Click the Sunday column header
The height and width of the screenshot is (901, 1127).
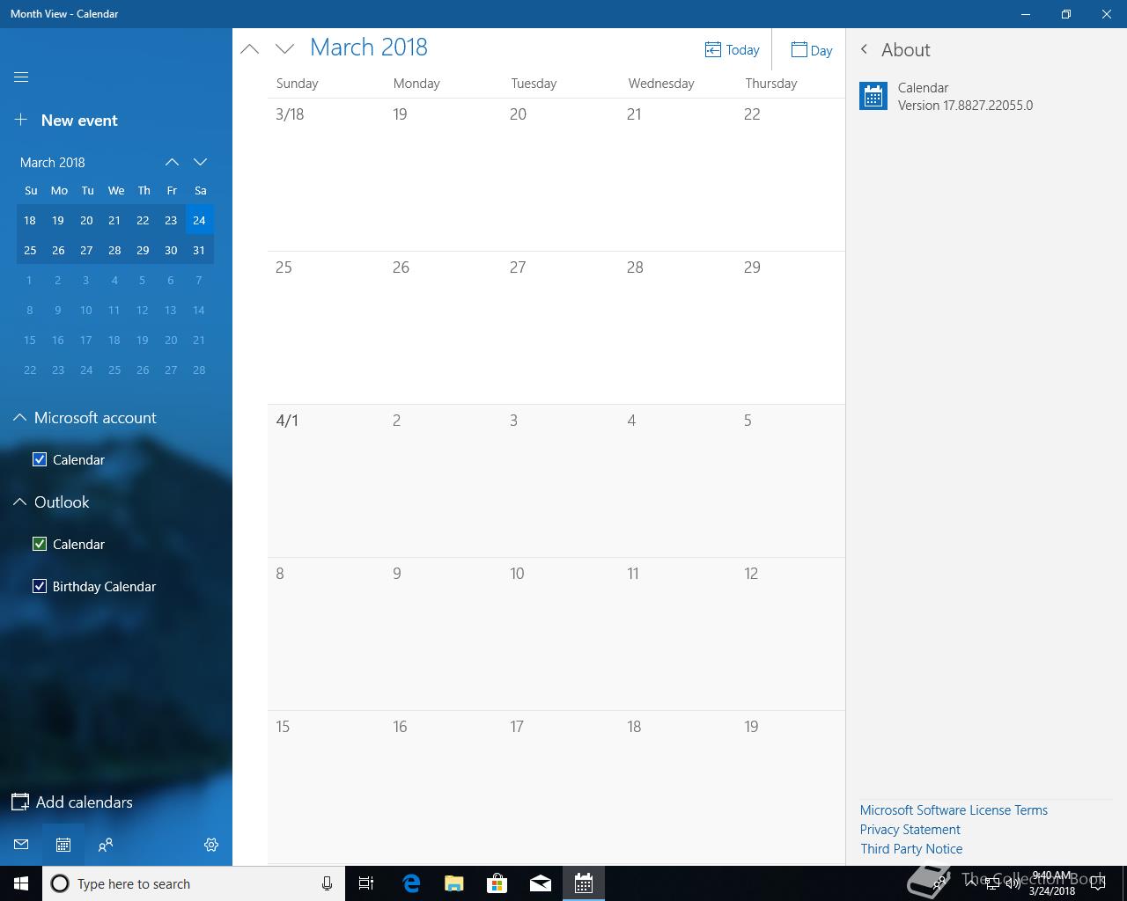point(297,84)
